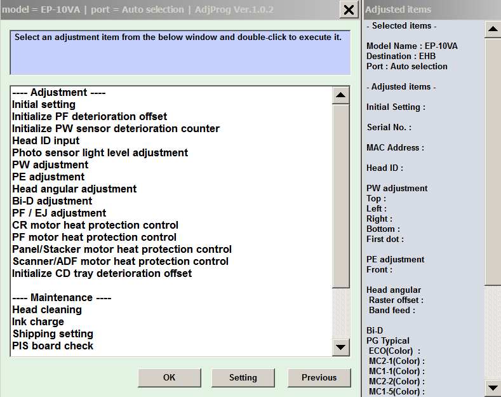Open the Setting button
The height and width of the screenshot is (397, 501).
(243, 377)
